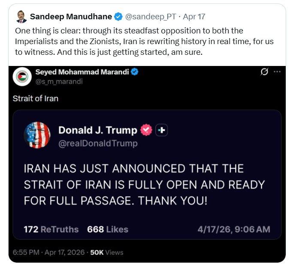The height and width of the screenshot is (266, 293).
Task: Click the @realDonaldTrump handle
Action: tap(98, 143)
